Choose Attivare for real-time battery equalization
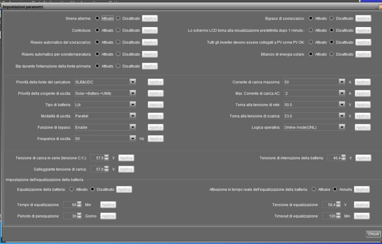The image size is (382, 244). tap(314, 189)
